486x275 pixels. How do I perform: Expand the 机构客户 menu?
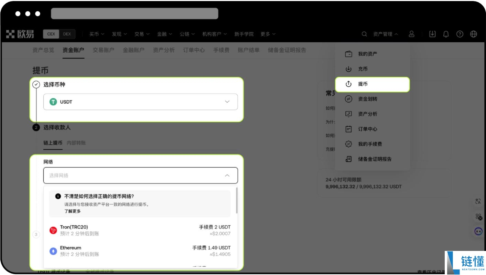[215, 34]
